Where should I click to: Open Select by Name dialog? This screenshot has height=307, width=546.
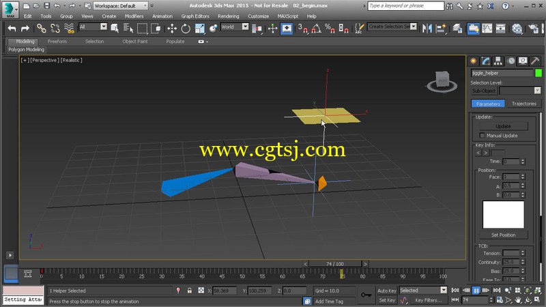128,28
